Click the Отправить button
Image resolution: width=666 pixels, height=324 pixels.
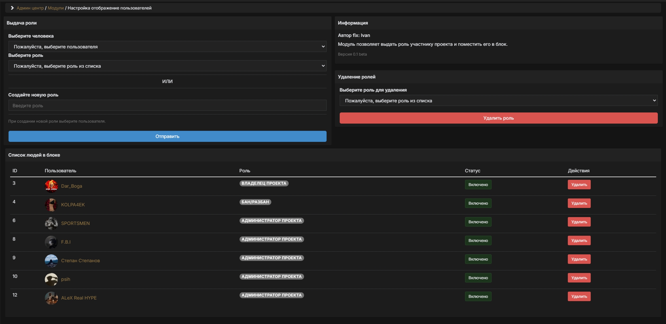coord(167,136)
